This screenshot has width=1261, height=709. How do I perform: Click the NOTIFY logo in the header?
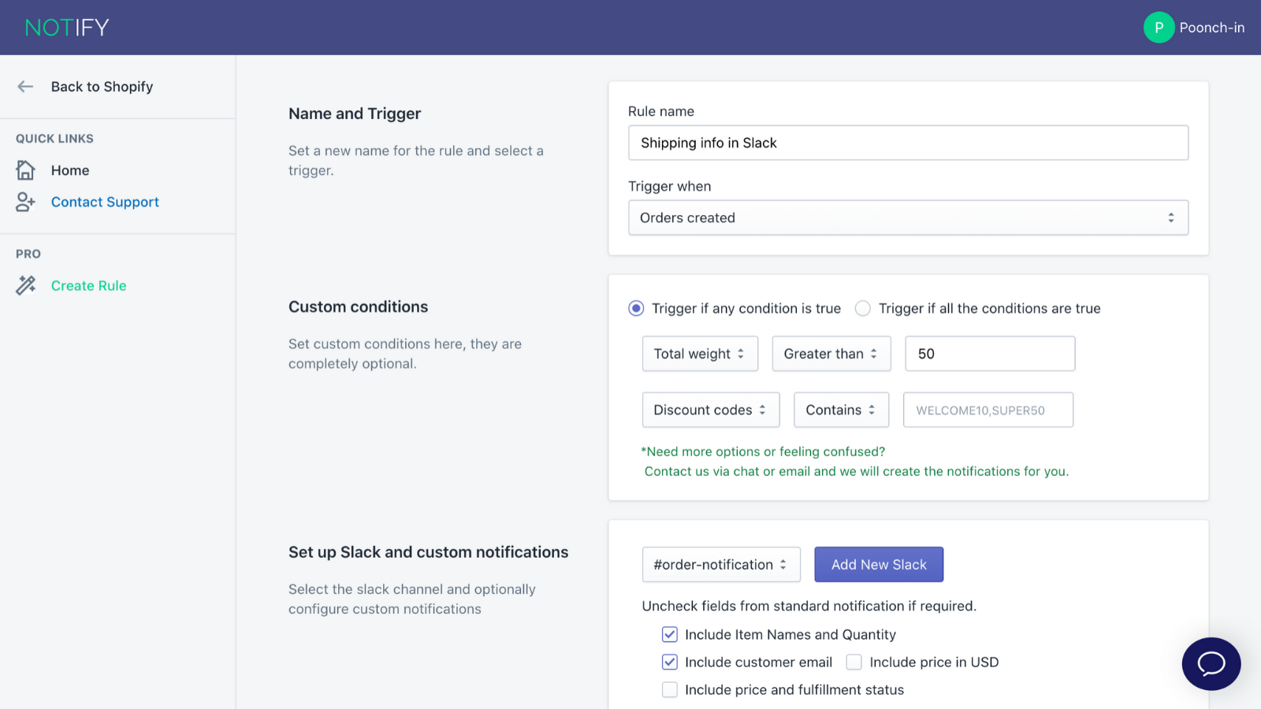pos(66,27)
